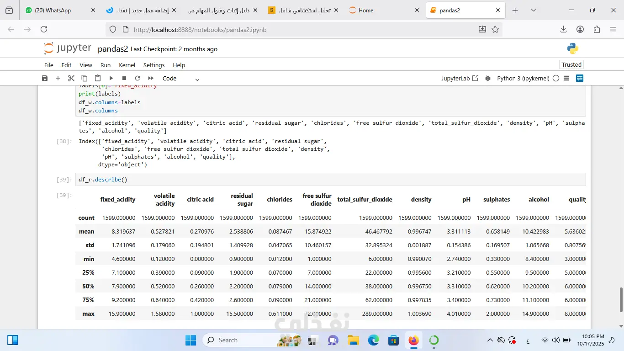Viewport: 624px width, 351px height.
Task: Interrupt the kernel with the stop icon
Action: coord(124,78)
